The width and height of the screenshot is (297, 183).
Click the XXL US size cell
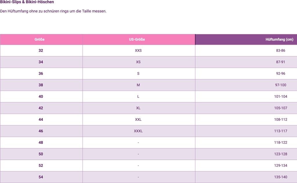[x=138, y=119]
